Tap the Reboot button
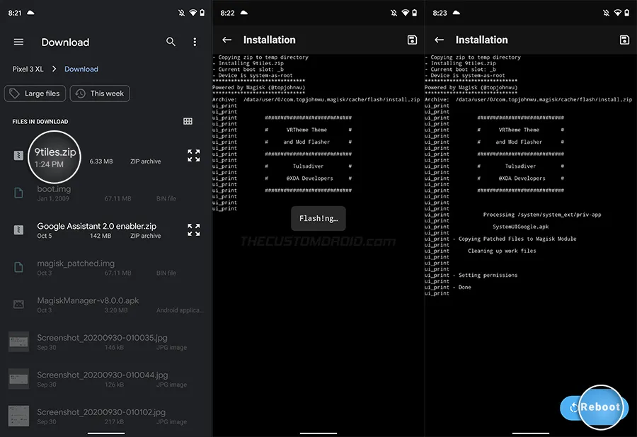The image size is (637, 437). pos(595,407)
